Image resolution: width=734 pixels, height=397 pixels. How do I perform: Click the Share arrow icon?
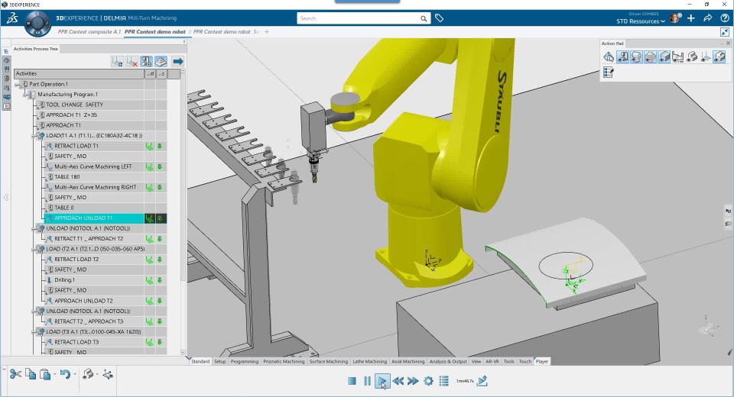coord(708,18)
